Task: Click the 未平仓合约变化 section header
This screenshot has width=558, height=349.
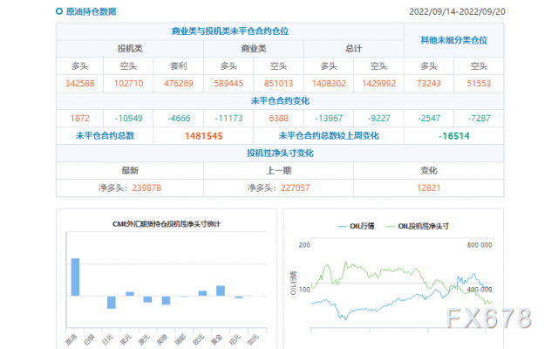Action: click(280, 101)
